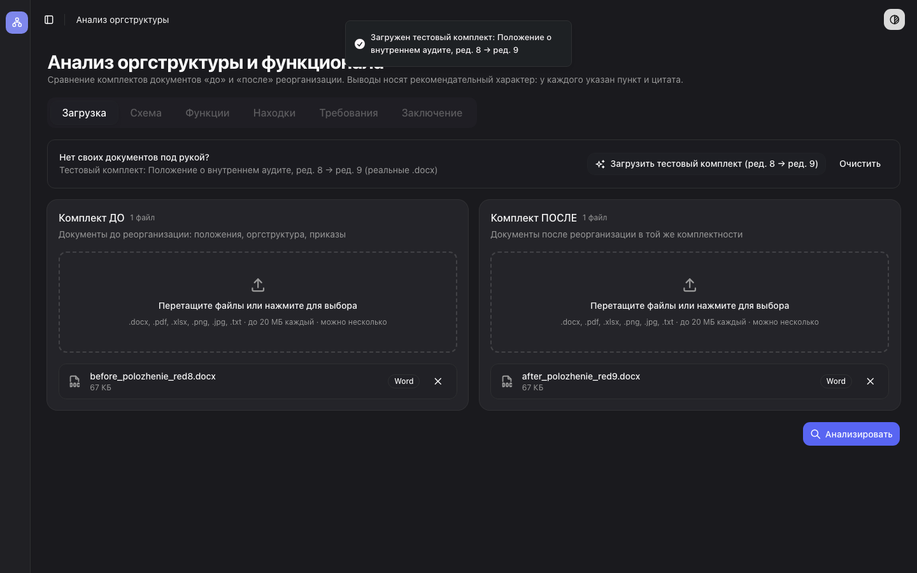Image resolution: width=917 pixels, height=573 pixels.
Task: Switch the light/dark theme toggle
Action: pyautogui.click(x=894, y=20)
